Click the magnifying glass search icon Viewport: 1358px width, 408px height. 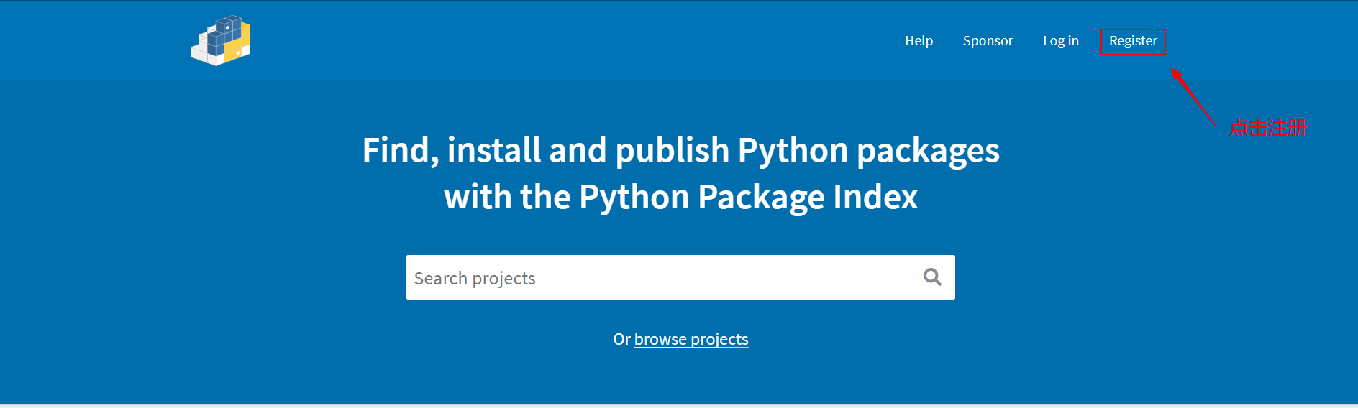point(932,277)
